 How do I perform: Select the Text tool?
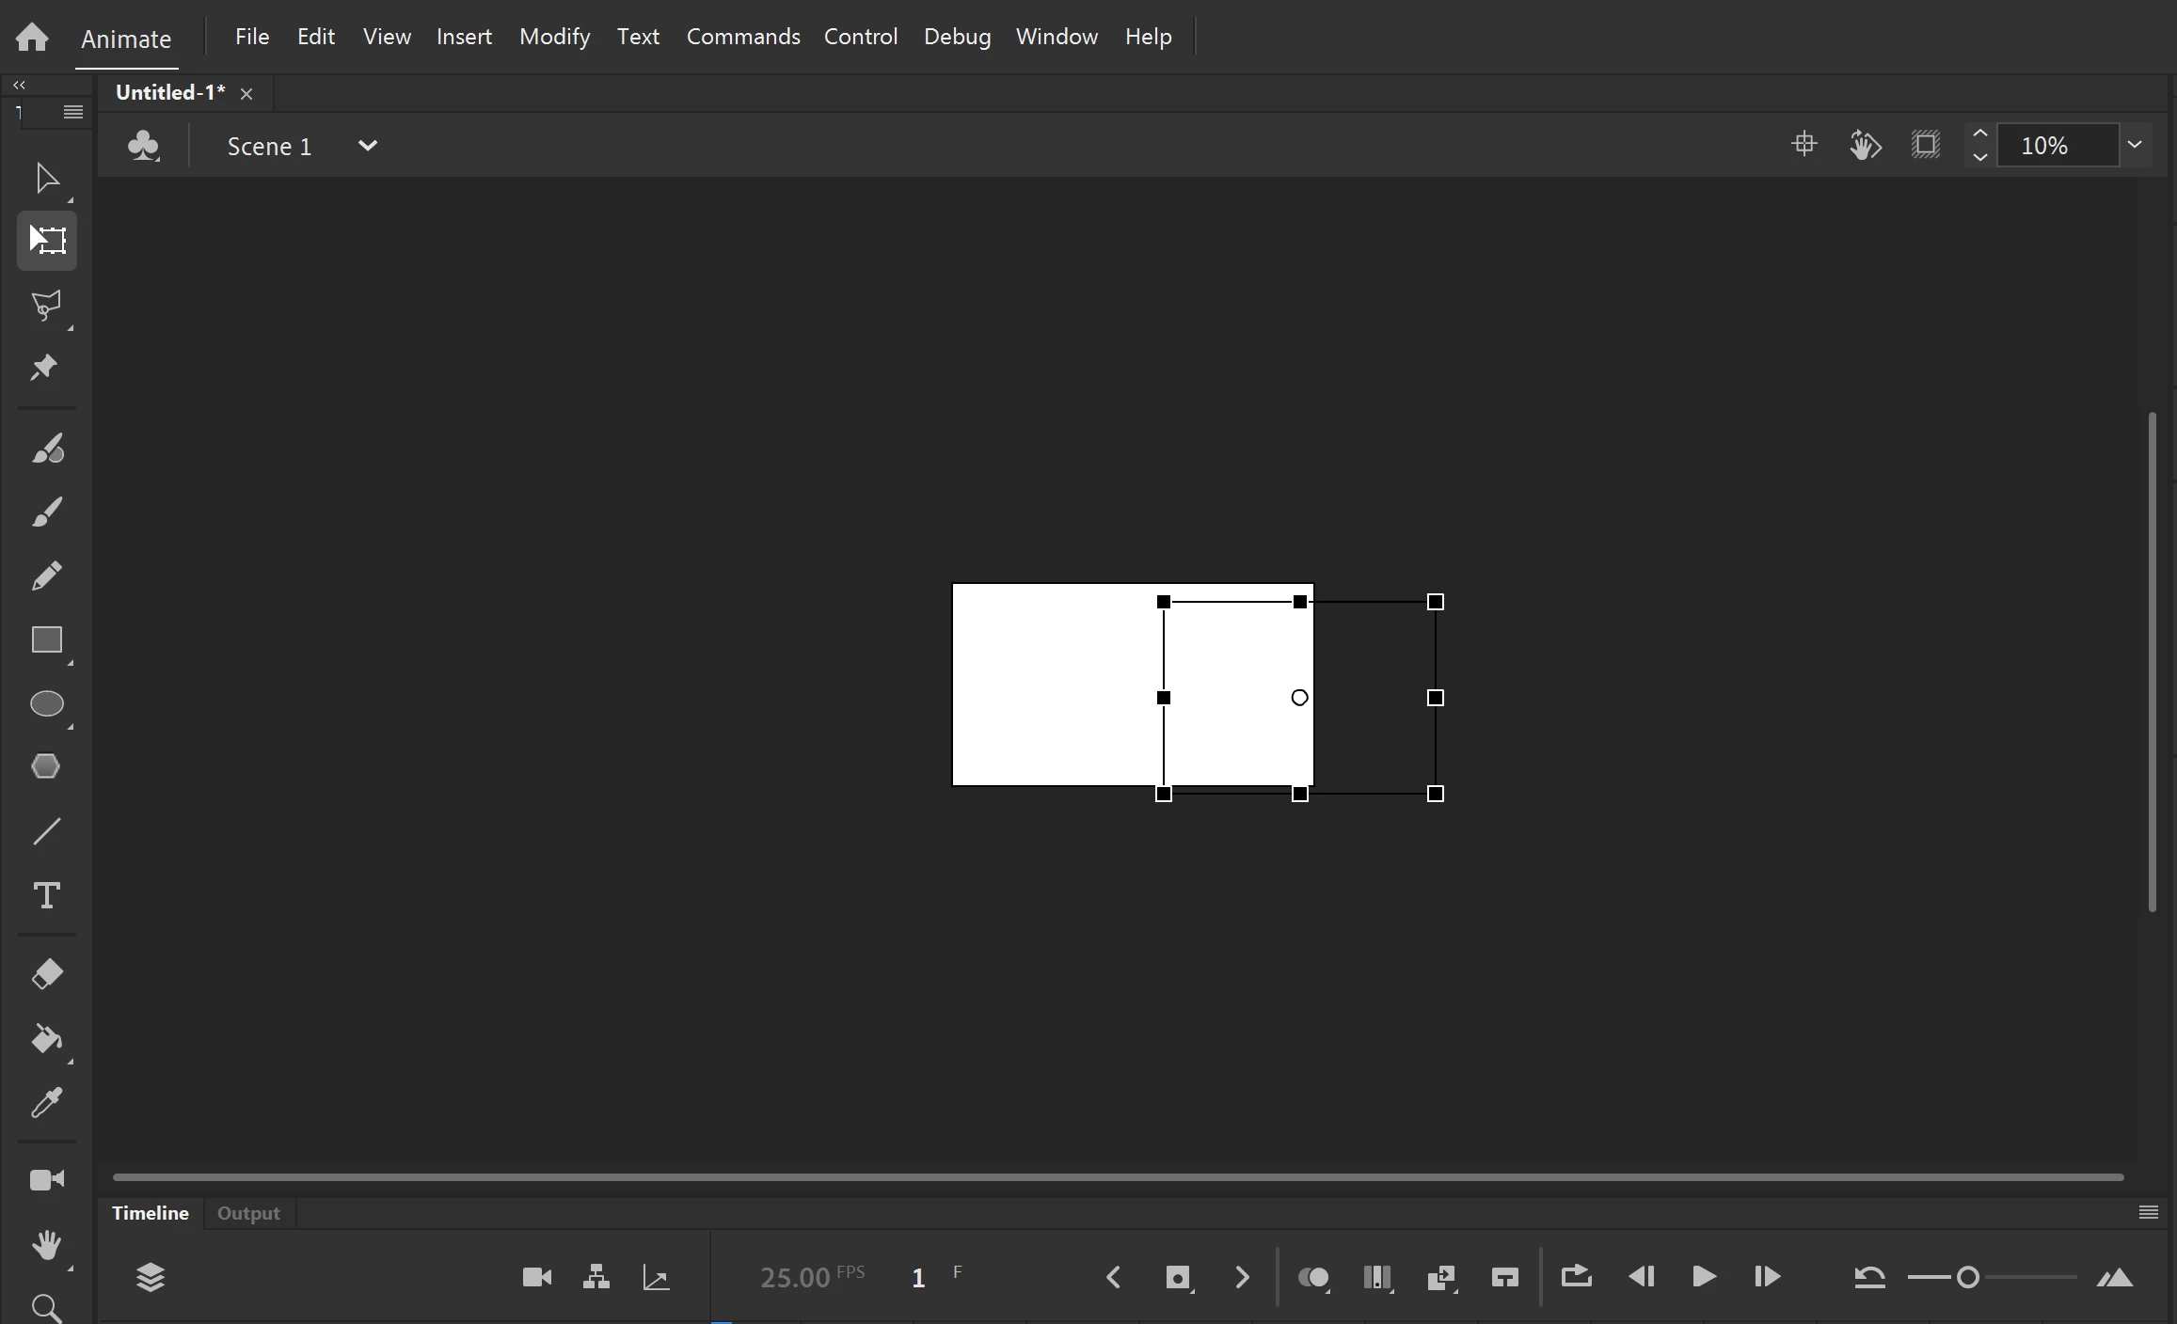coord(46,894)
